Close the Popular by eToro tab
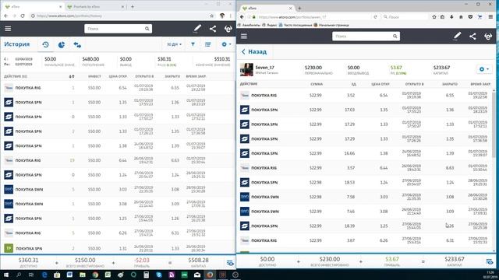Viewport: 499px width, 280px height. pyautogui.click(x=122, y=6)
